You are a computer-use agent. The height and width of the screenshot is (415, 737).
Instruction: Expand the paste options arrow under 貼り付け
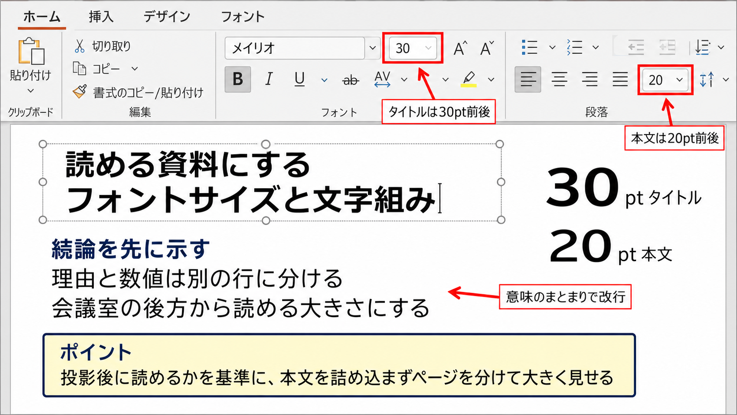(x=30, y=91)
